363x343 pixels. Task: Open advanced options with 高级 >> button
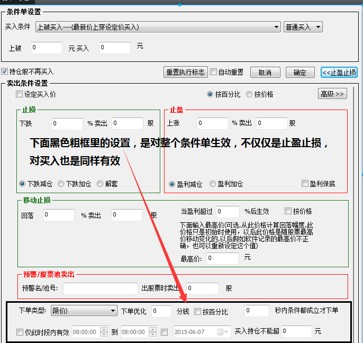pos(332,94)
